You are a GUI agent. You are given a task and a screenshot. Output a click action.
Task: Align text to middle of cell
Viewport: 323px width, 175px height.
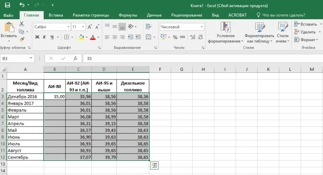[115, 26]
